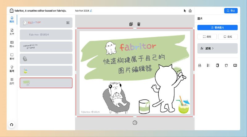Viewport: 247px width, 137px height.
Task: Select the painting cat layer
Action: click(x=46, y=59)
